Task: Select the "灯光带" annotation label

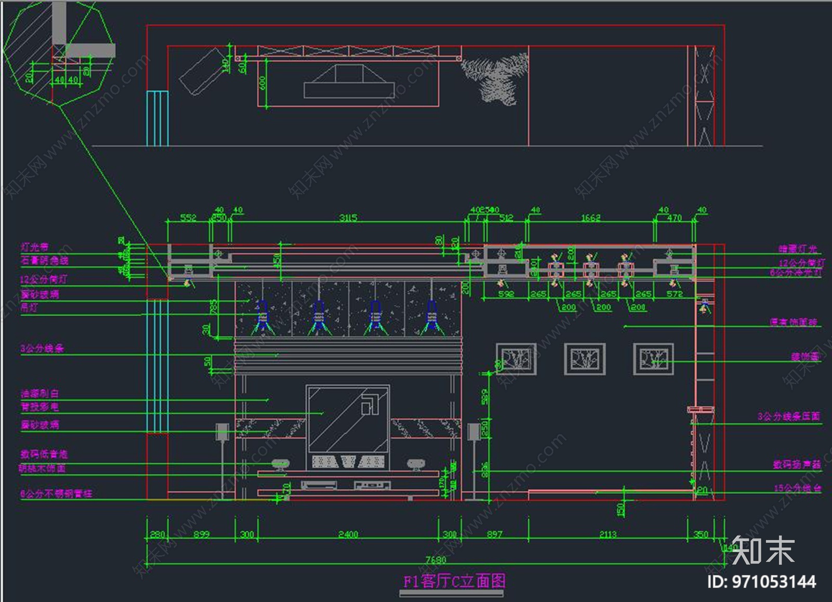Action: coord(35,247)
